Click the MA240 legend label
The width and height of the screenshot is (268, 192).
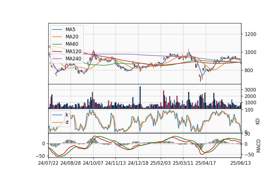pos(73,59)
